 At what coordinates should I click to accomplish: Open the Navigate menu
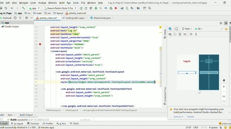point(23,3)
